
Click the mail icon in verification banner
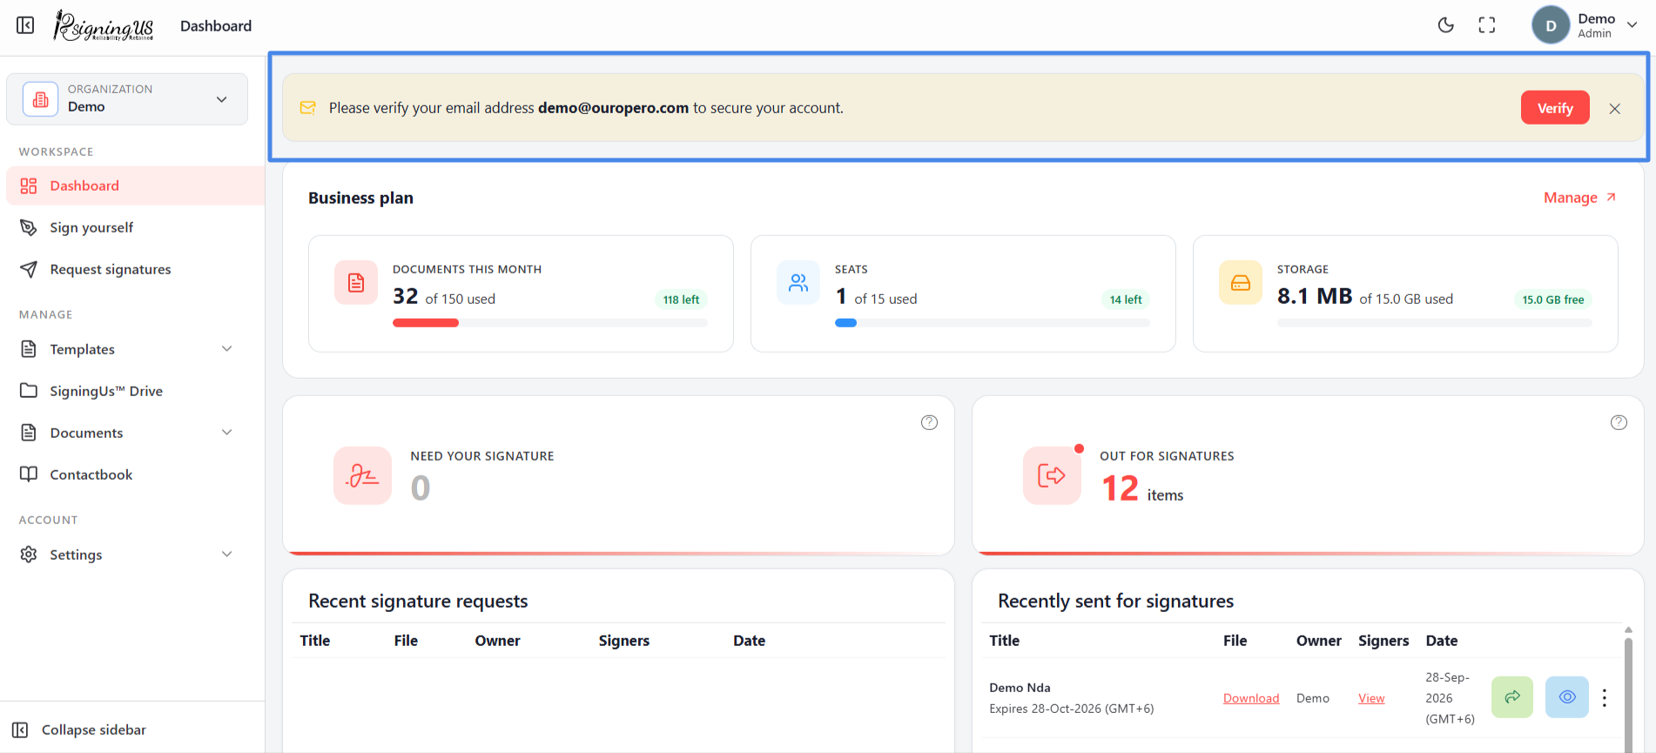click(x=308, y=108)
